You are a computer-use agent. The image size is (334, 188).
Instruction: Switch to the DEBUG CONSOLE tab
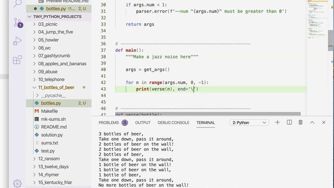point(173,123)
